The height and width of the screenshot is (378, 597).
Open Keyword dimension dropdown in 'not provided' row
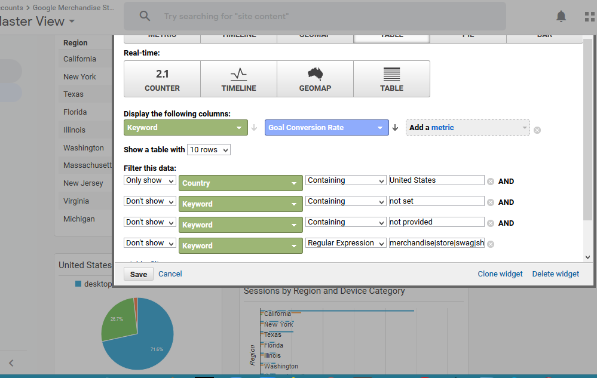(x=241, y=225)
